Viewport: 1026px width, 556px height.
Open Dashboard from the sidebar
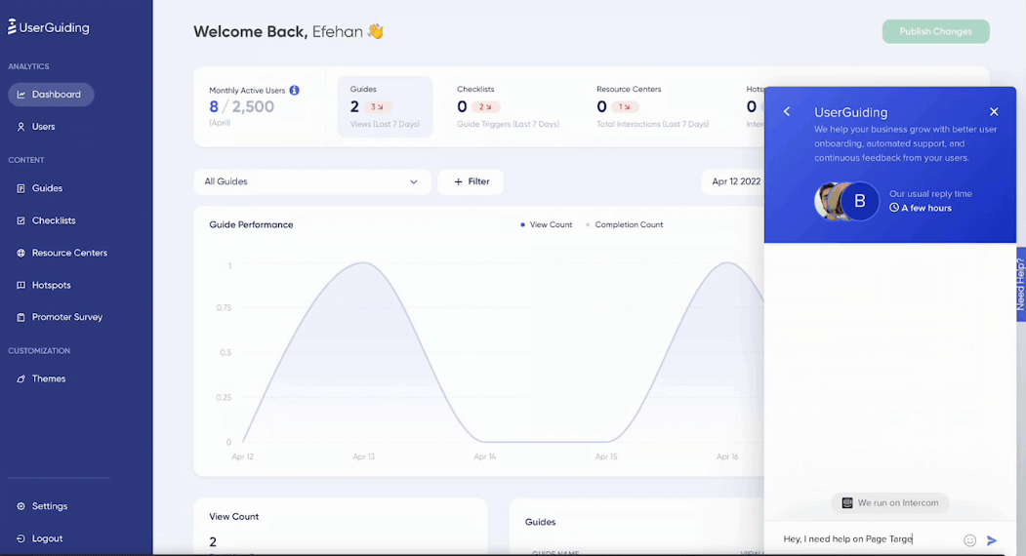51,95
